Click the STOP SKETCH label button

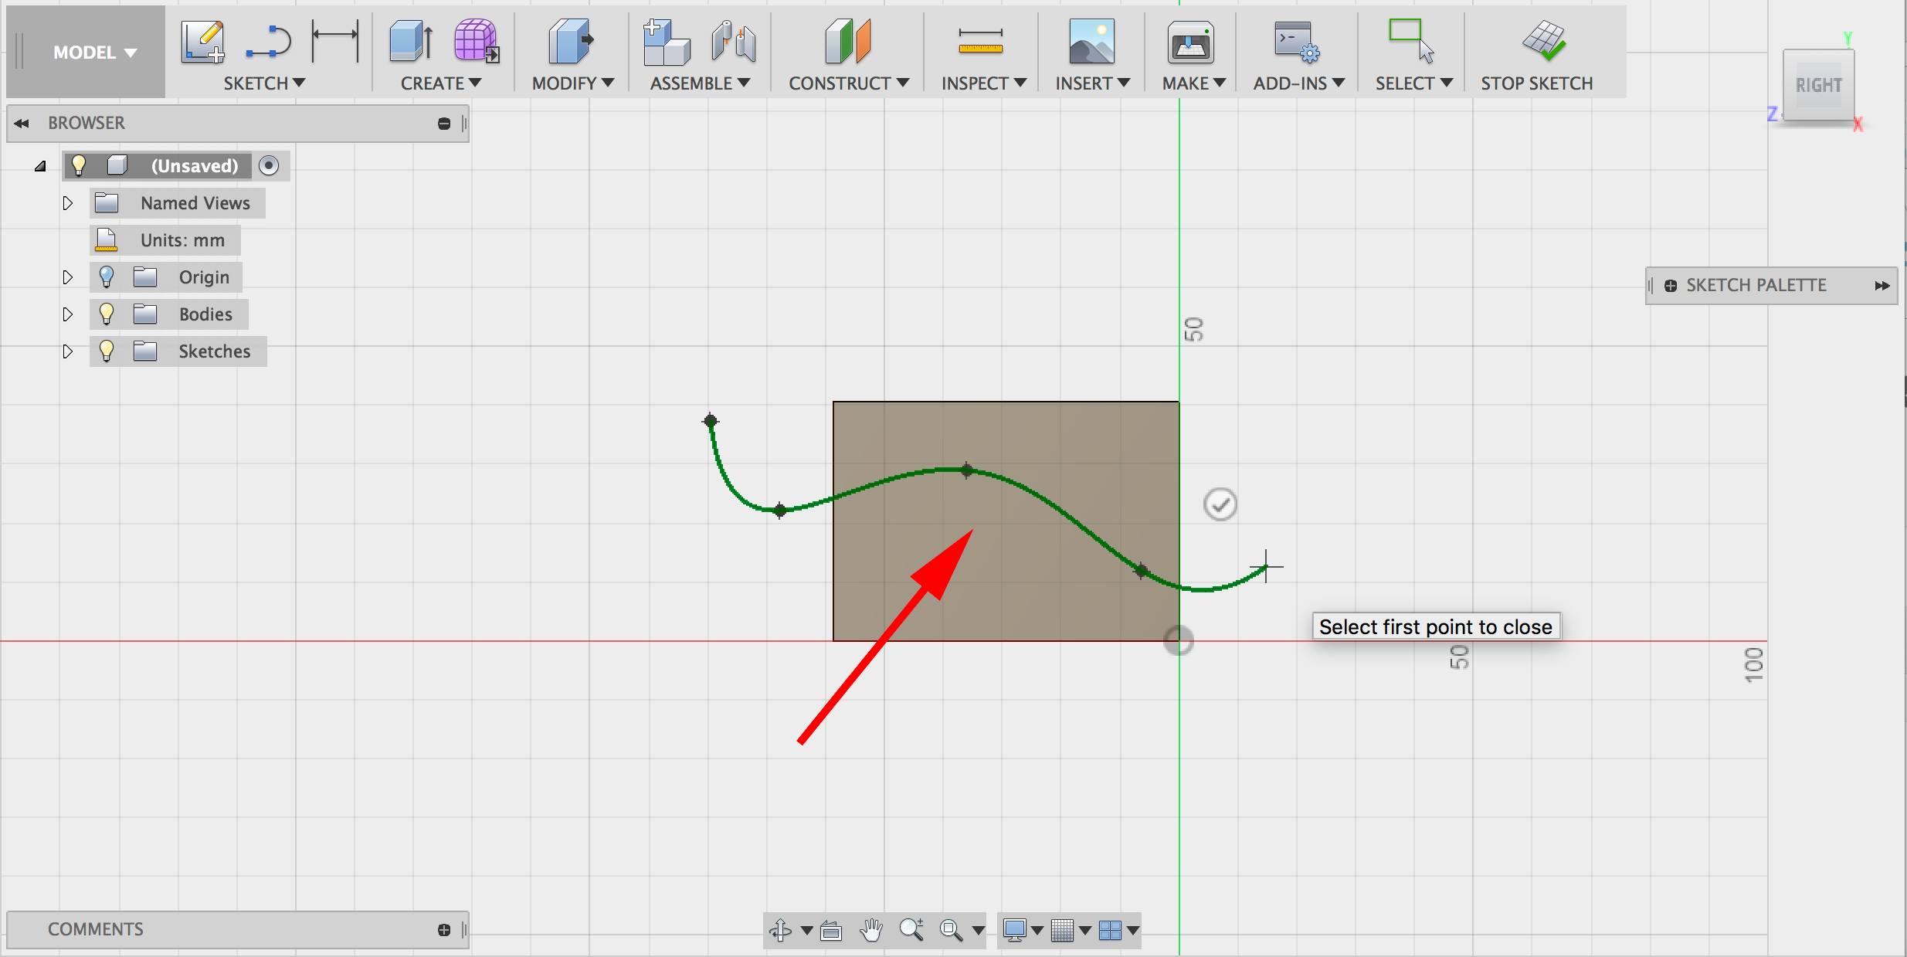[1536, 83]
